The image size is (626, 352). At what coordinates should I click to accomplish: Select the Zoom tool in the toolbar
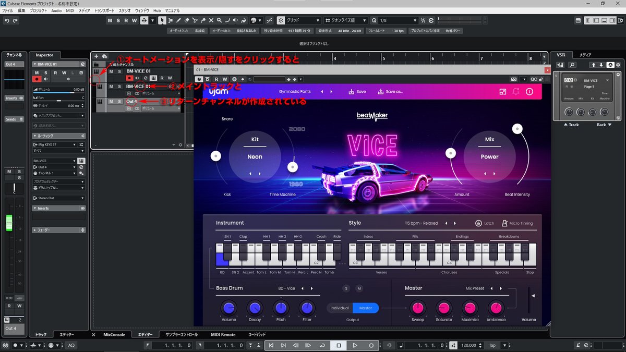point(219,20)
